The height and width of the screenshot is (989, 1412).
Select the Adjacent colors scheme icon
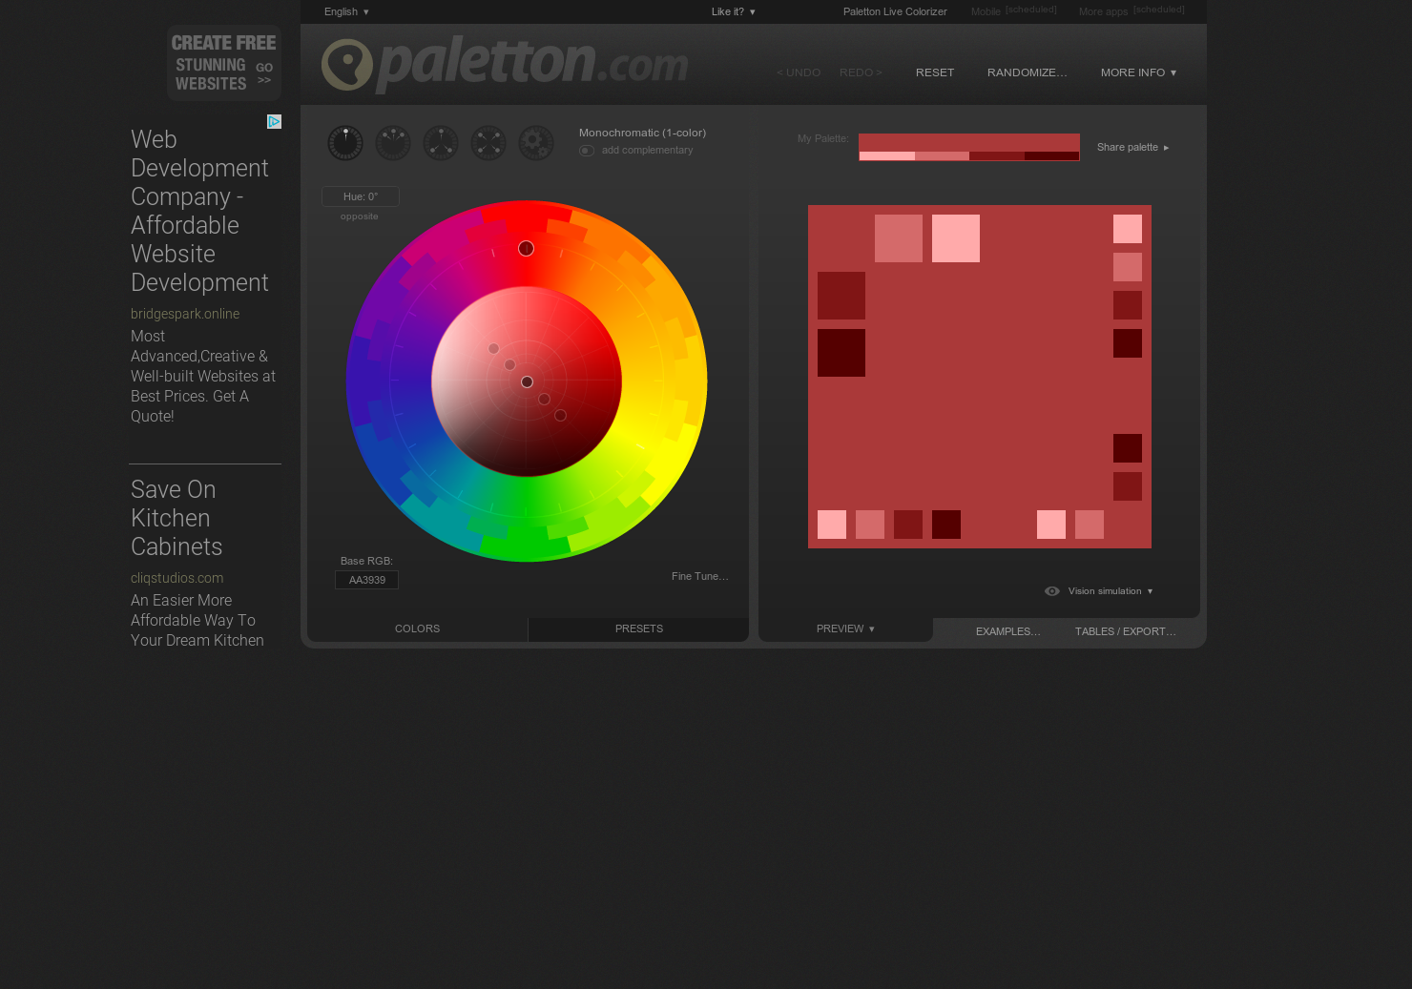point(393,143)
